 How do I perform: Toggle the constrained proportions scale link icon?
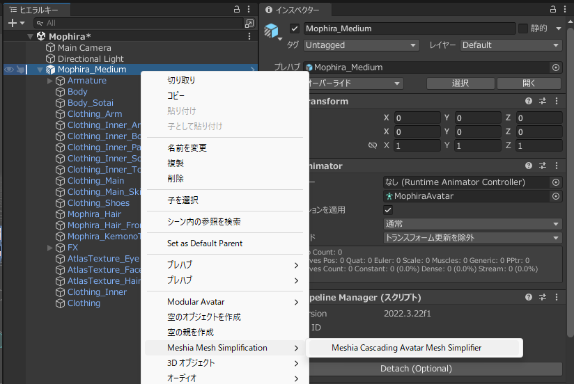pos(372,145)
